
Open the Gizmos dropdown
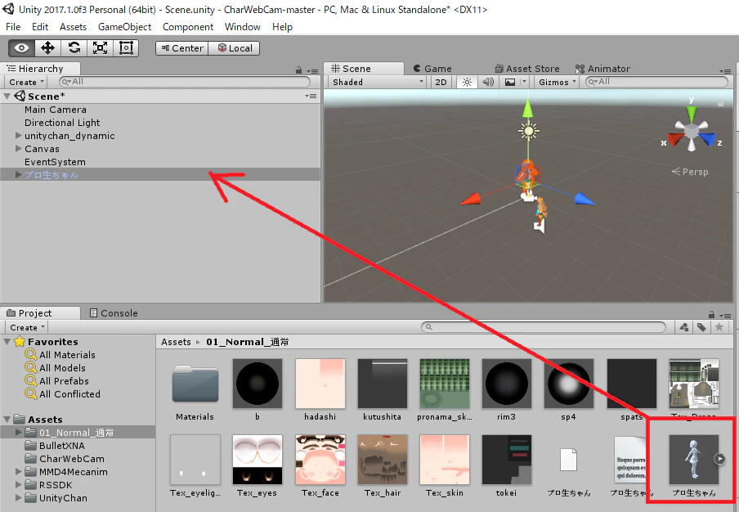click(x=558, y=82)
